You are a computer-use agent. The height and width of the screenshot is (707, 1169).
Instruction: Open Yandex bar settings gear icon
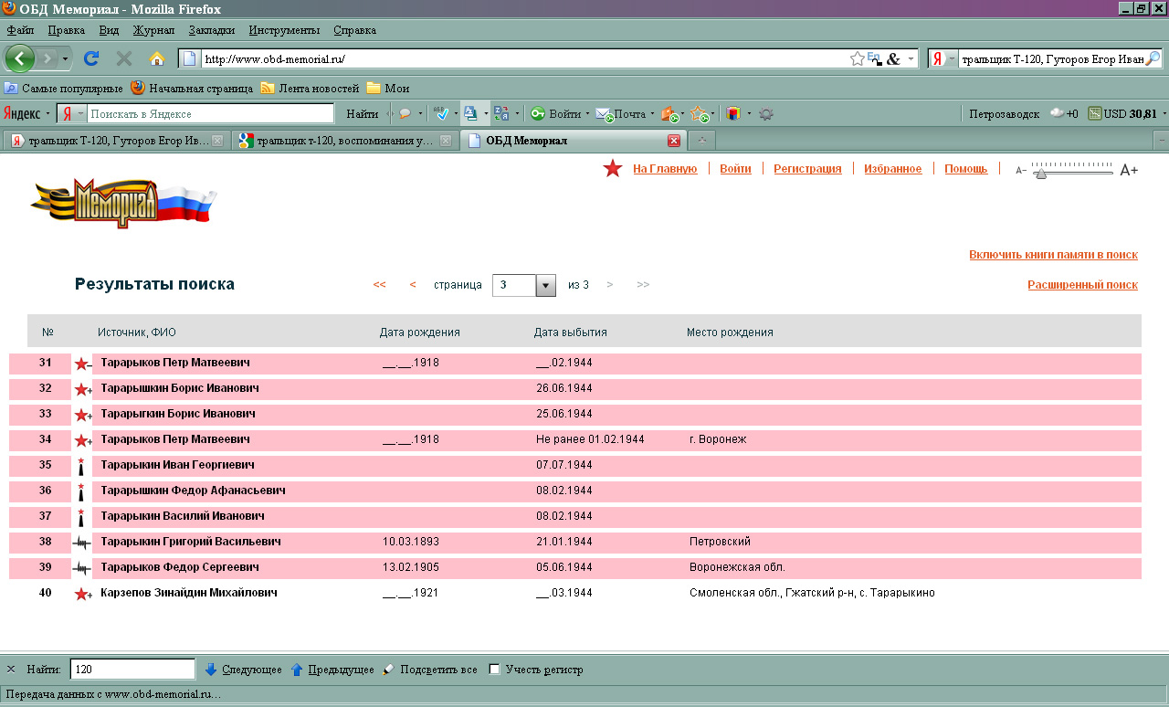coord(766,114)
